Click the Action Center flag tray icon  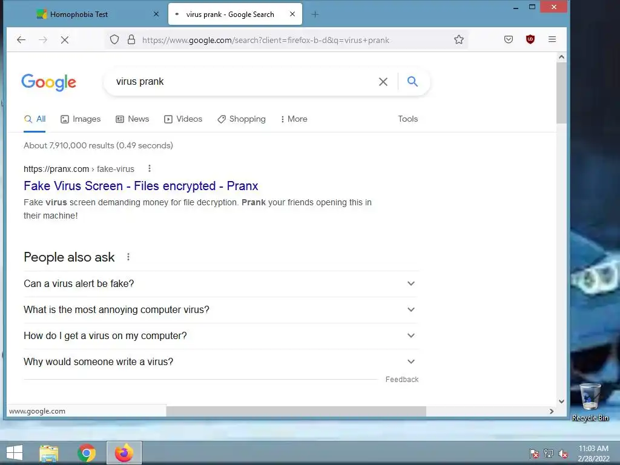click(x=533, y=453)
